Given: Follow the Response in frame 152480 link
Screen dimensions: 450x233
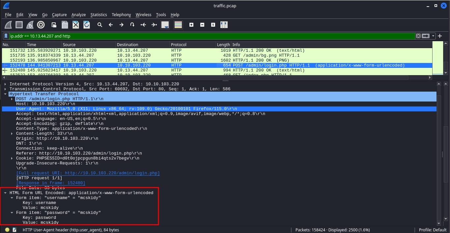Looking at the screenshot, I should coord(51,183).
